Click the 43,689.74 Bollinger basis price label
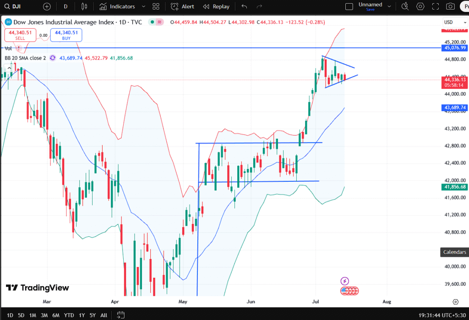The height and width of the screenshot is (320, 469). tap(455, 108)
